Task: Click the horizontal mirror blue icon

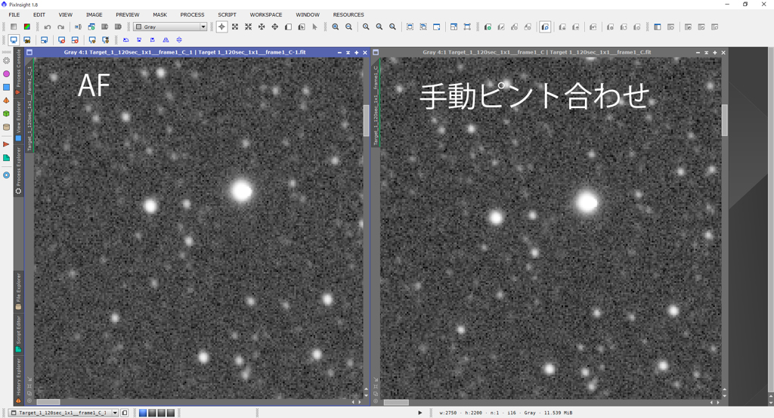Action: (166, 40)
